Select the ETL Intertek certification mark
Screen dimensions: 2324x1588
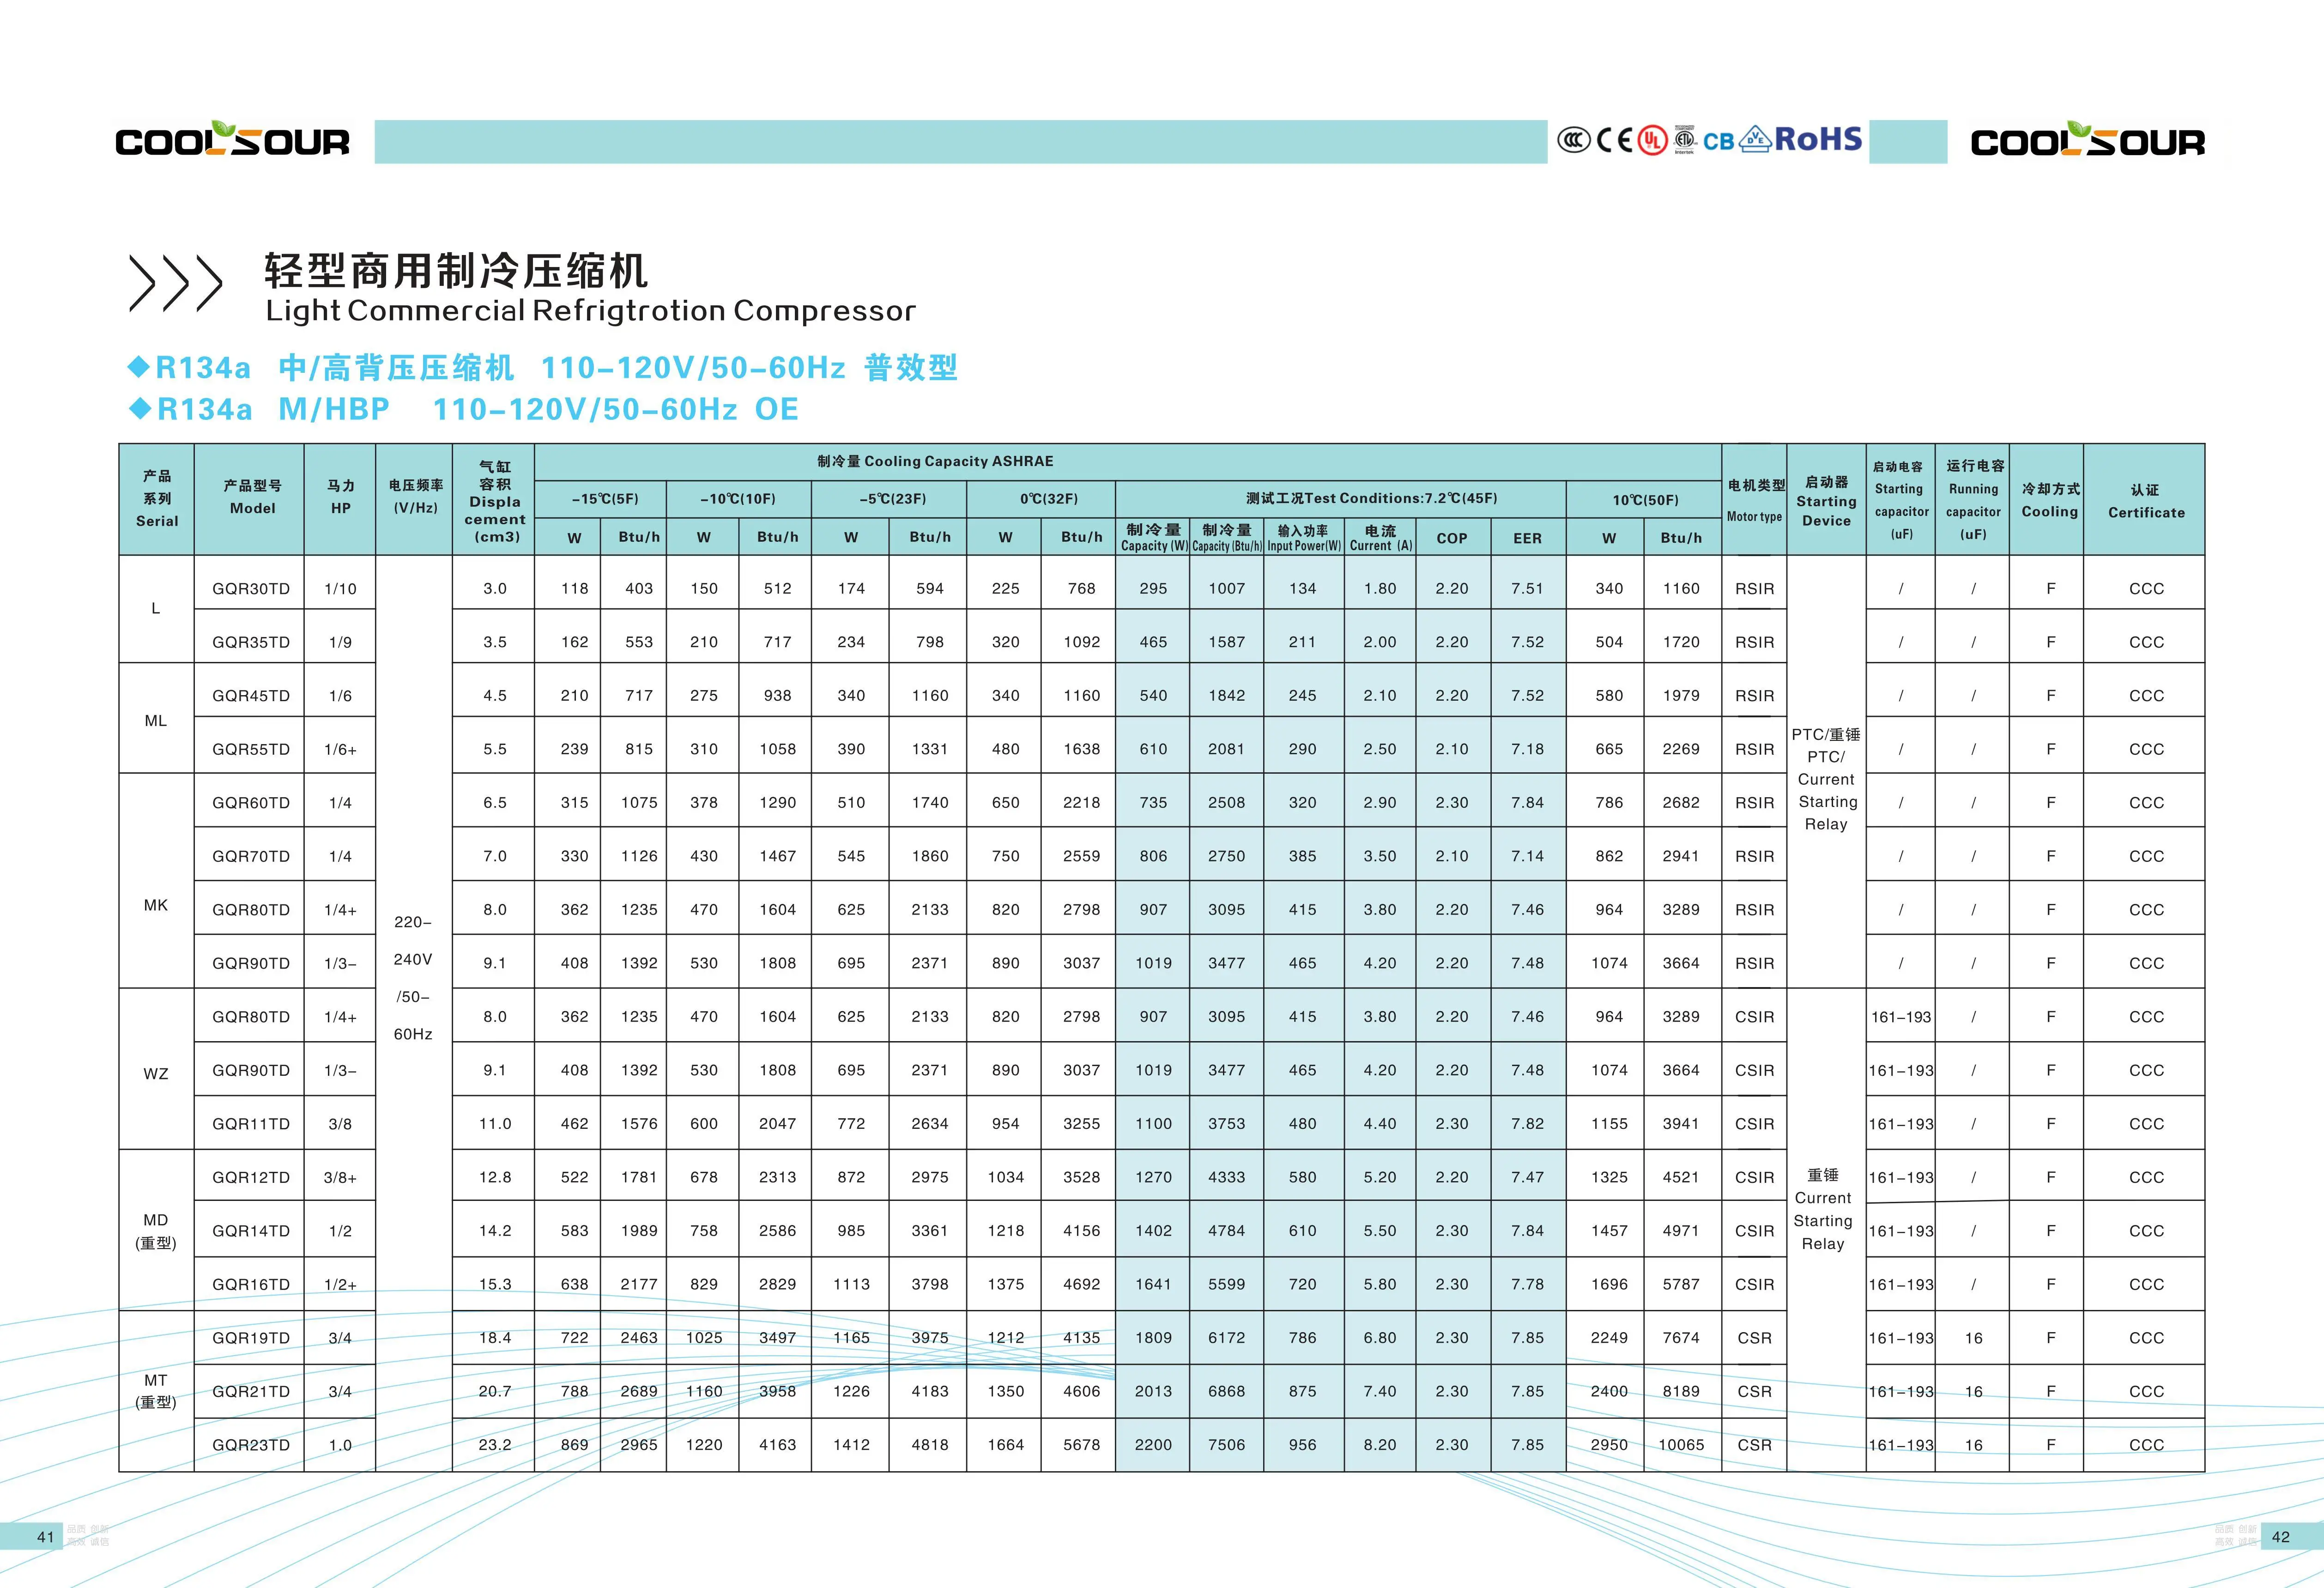point(1685,140)
